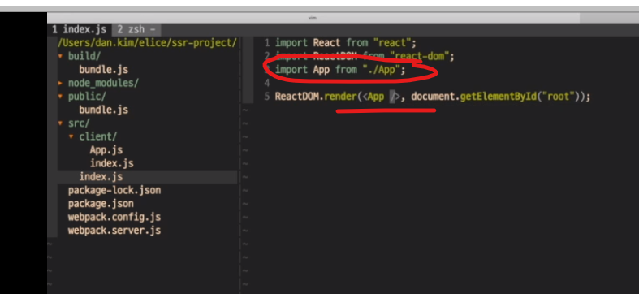
Task: Select the node_modules/ folder name
Action: (103, 83)
